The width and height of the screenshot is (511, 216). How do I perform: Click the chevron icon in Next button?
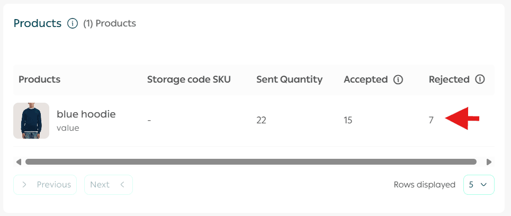click(x=122, y=185)
